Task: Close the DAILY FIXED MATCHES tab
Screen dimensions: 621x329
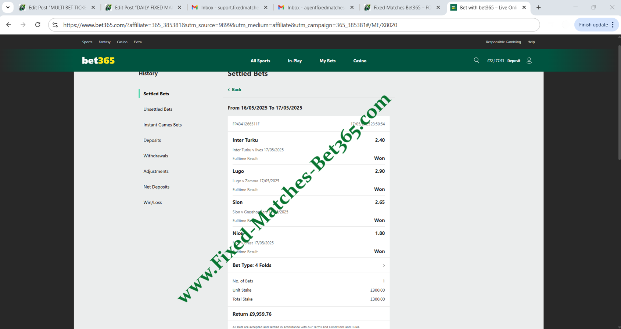Action: pyautogui.click(x=179, y=7)
